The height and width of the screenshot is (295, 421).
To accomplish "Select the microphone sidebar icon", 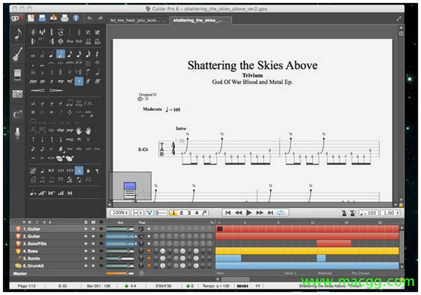I will click(x=18, y=133).
